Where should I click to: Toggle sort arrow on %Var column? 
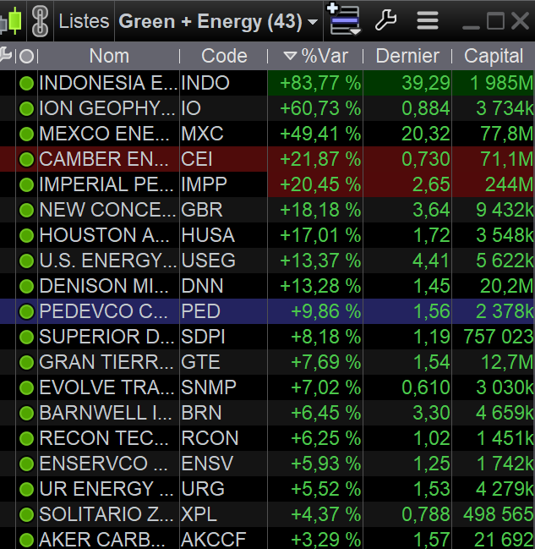290,56
